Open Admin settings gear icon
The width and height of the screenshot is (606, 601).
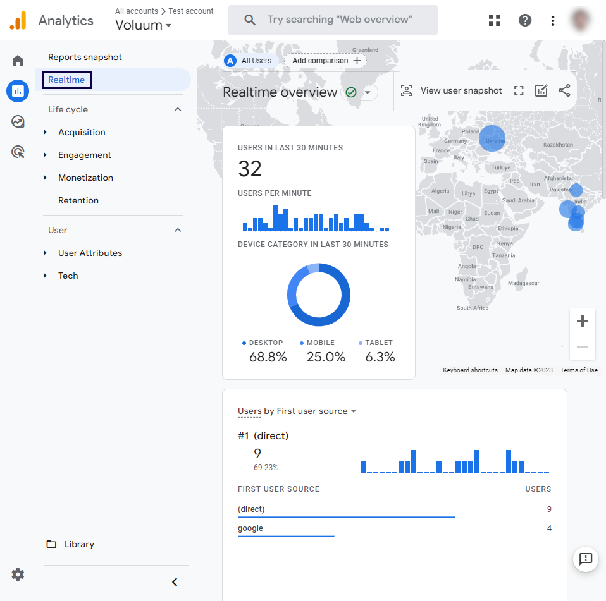tap(18, 574)
